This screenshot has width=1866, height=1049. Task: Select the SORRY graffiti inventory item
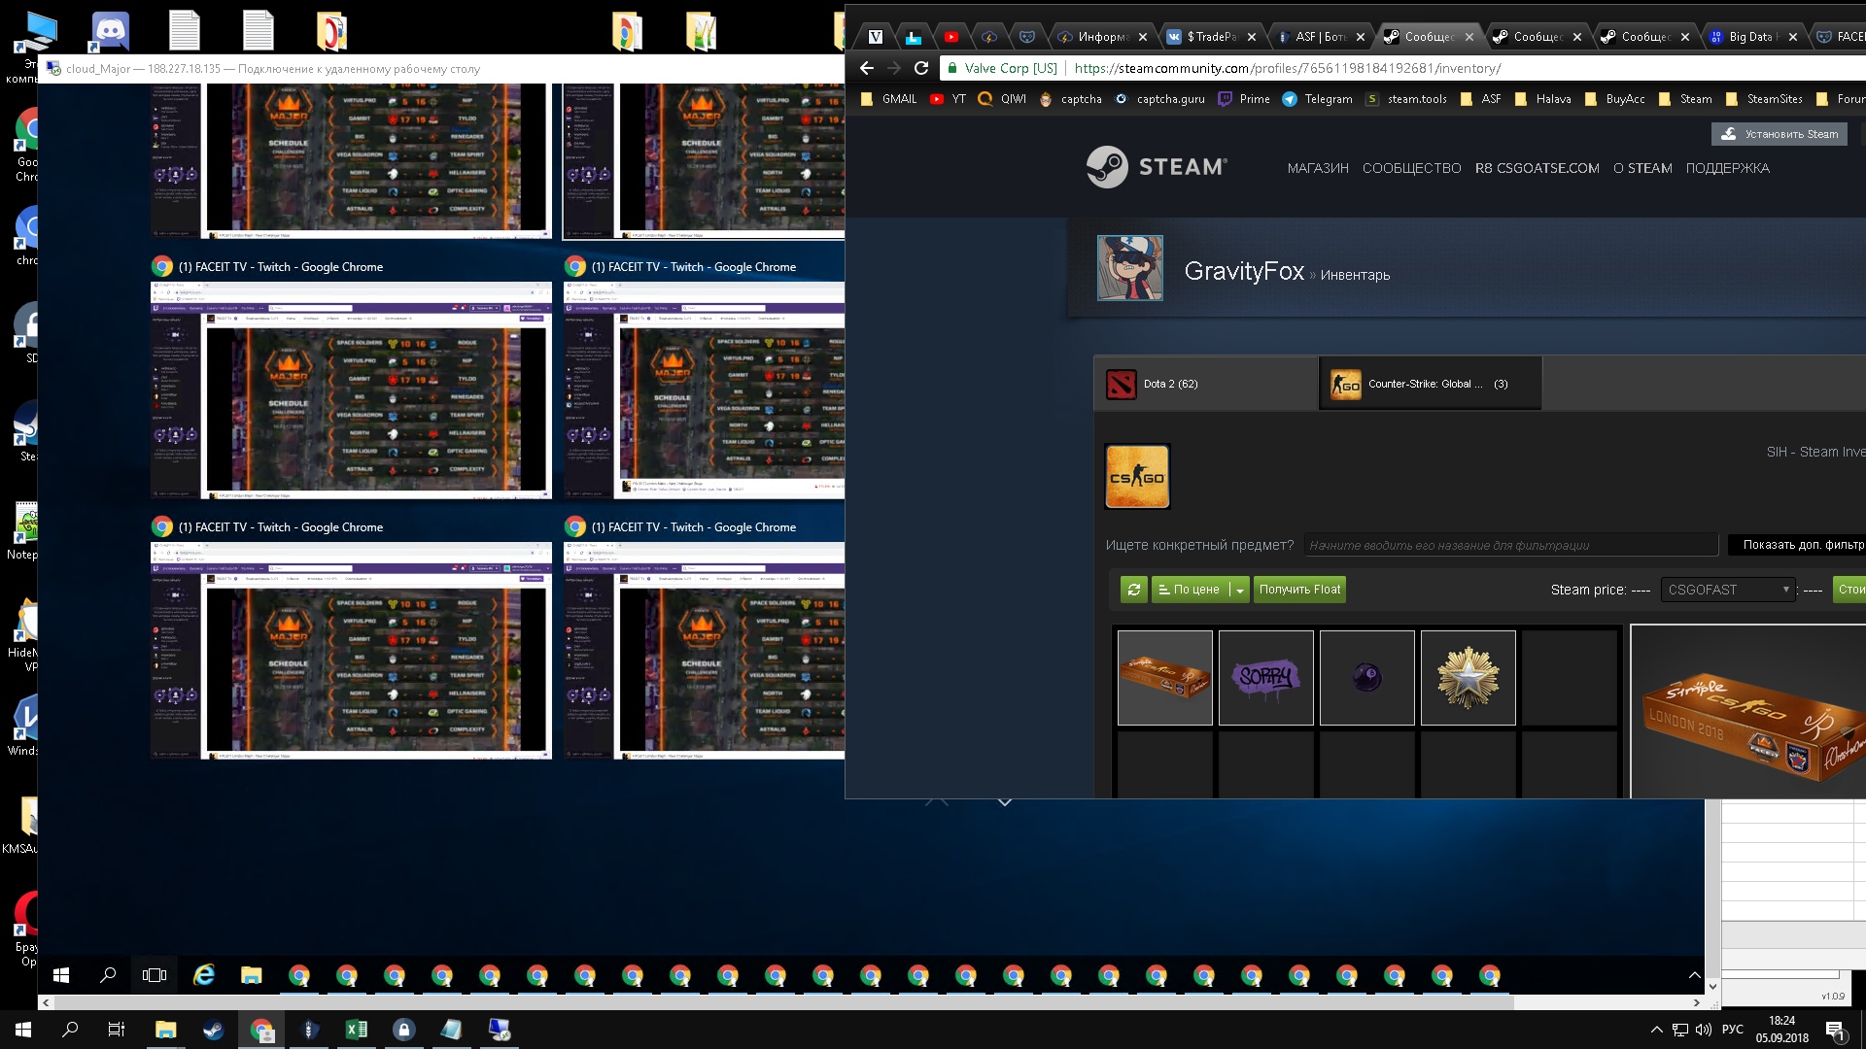[x=1265, y=678]
